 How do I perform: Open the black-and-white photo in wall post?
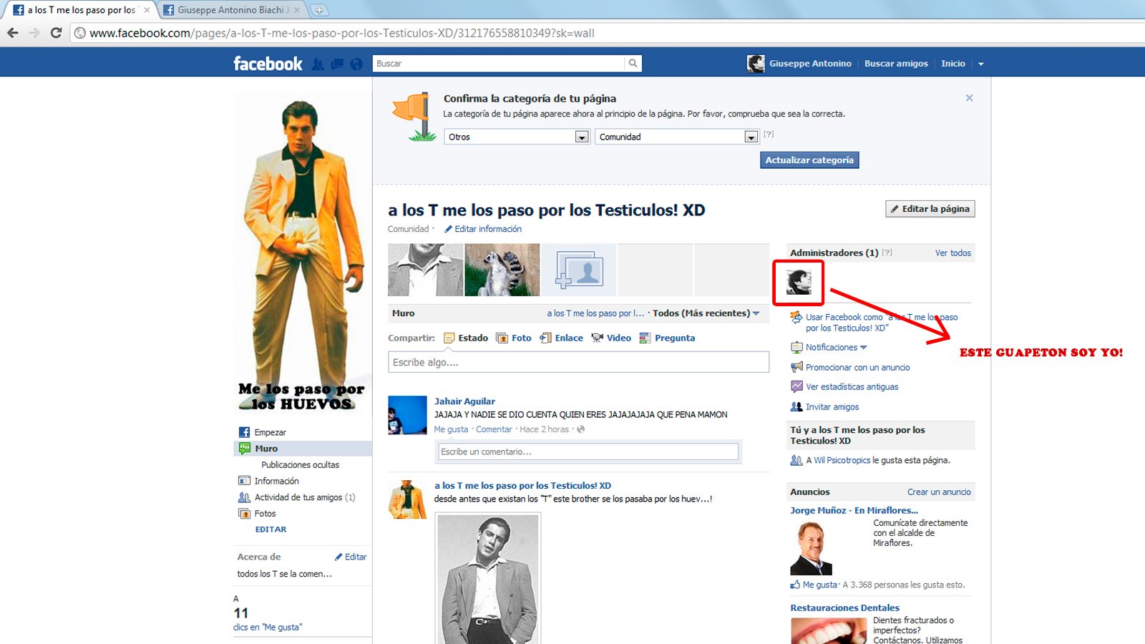click(488, 580)
